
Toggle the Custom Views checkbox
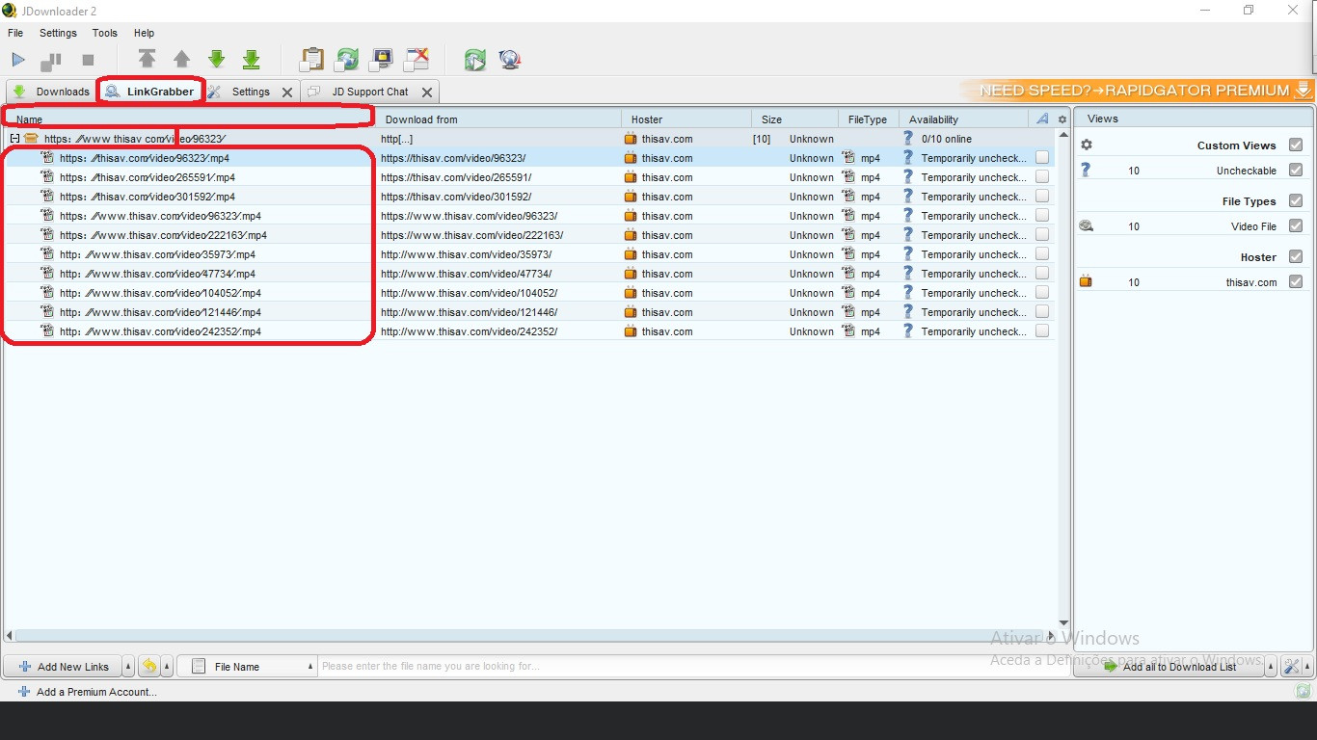tap(1296, 145)
